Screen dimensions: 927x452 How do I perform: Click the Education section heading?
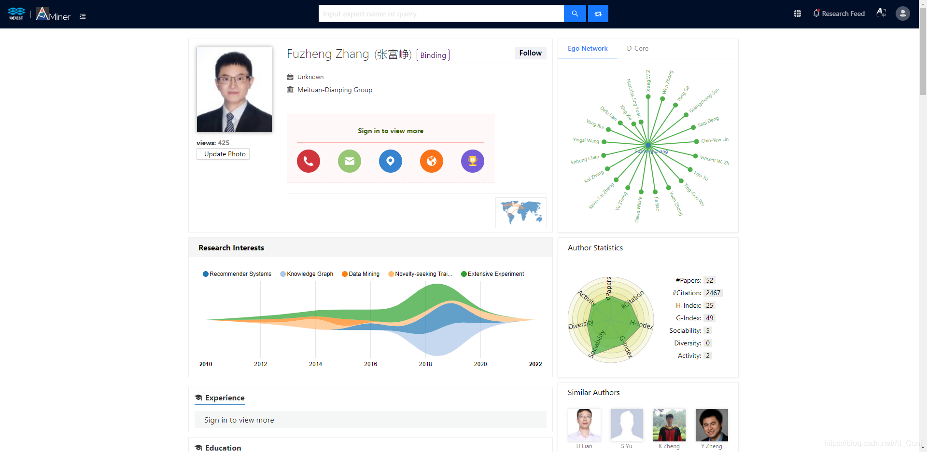pos(218,448)
